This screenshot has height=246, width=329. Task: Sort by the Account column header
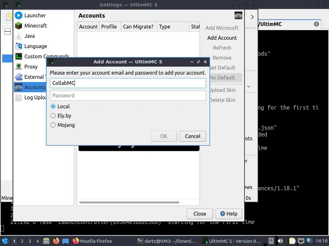88,27
